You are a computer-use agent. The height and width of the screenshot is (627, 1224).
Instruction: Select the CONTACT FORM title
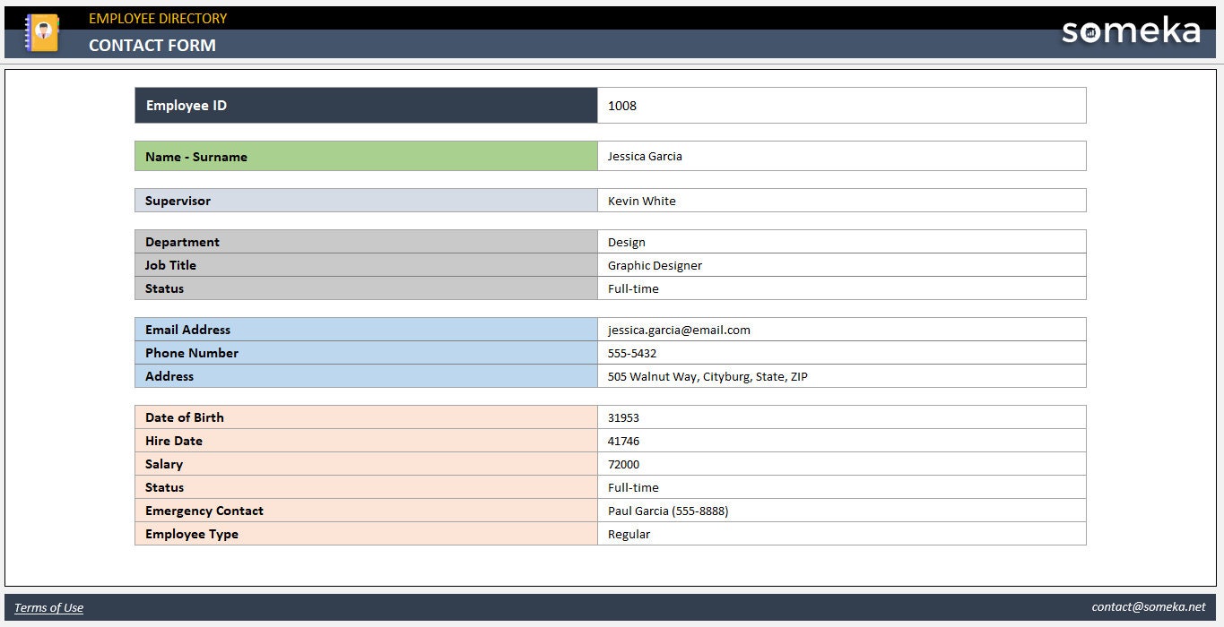(152, 45)
